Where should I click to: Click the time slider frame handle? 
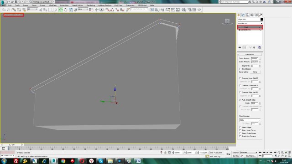(x=12, y=145)
